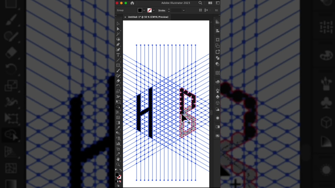Click the Stroke none swatch in control bar

click(149, 10)
